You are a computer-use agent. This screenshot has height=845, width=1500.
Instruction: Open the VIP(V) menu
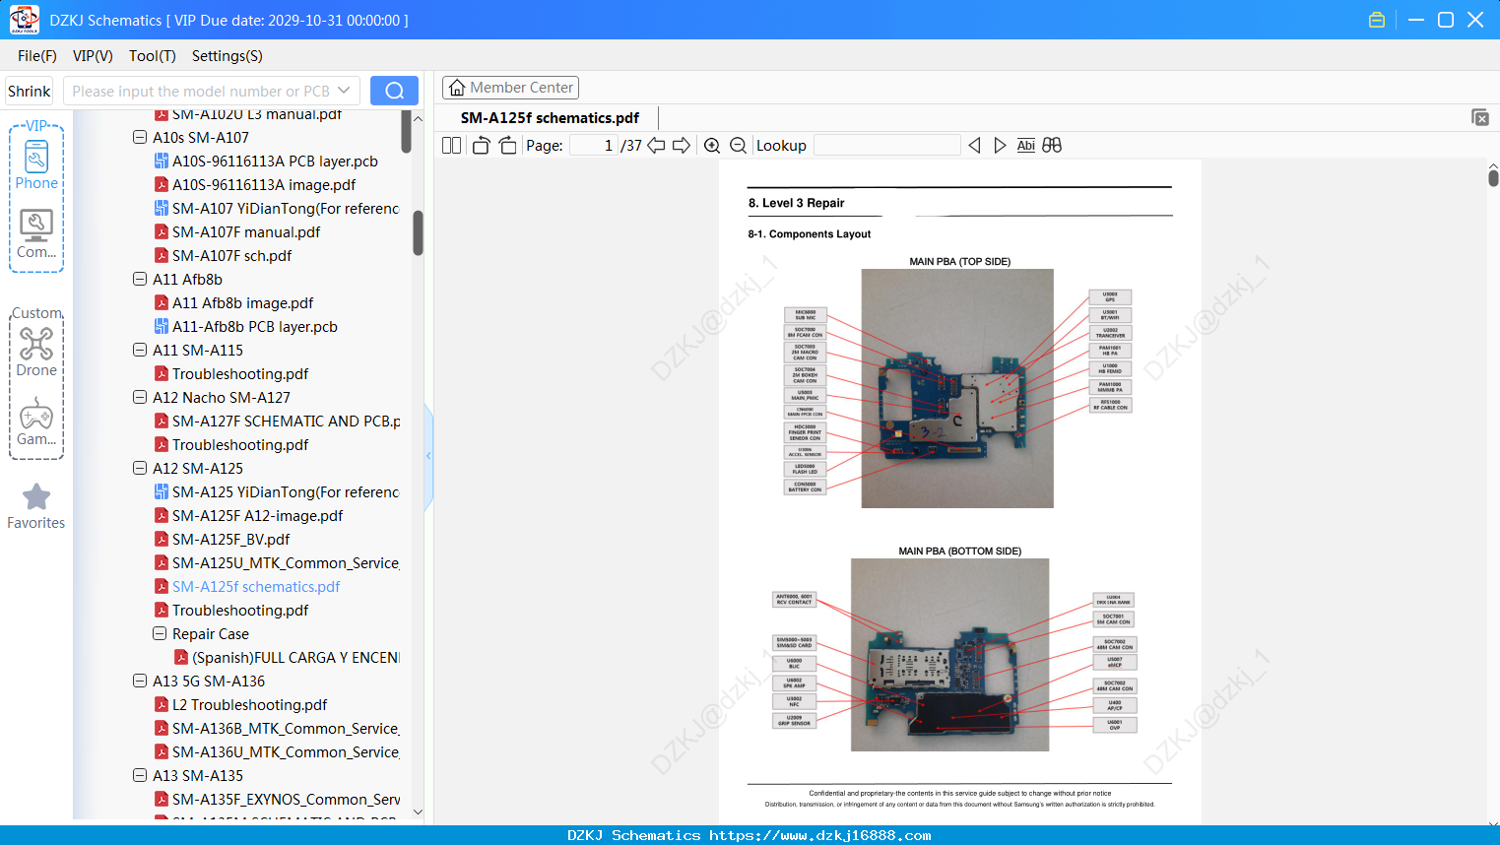[93, 56]
